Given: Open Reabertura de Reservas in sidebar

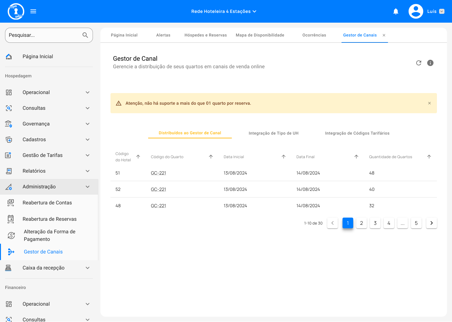Looking at the screenshot, I should point(50,219).
